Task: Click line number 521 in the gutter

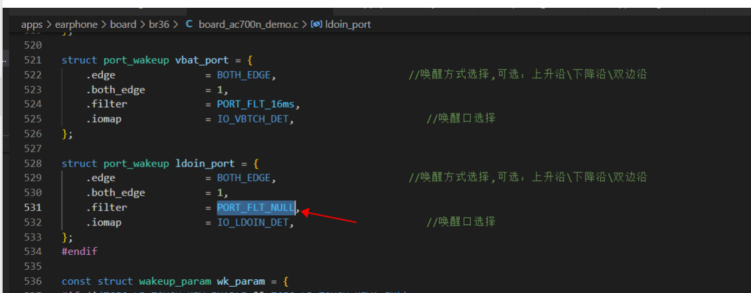Action: pos(33,60)
